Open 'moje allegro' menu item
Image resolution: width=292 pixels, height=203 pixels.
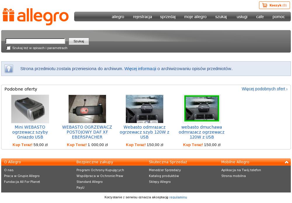(195, 17)
